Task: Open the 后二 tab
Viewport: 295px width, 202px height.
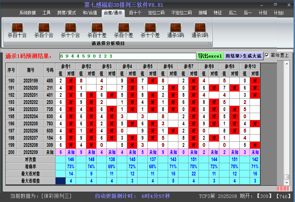Action: [x=233, y=13]
